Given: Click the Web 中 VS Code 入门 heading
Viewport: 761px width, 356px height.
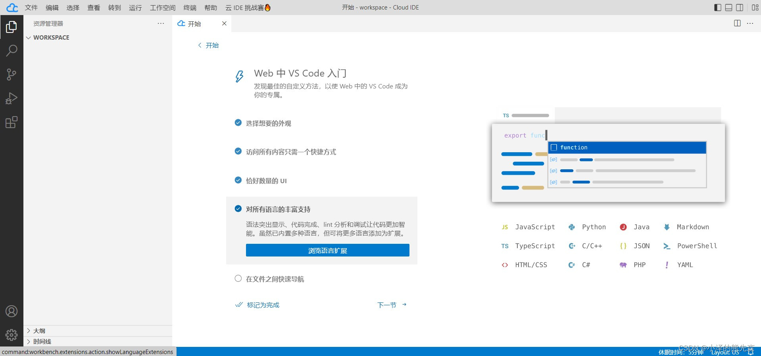Looking at the screenshot, I should pyautogui.click(x=300, y=73).
